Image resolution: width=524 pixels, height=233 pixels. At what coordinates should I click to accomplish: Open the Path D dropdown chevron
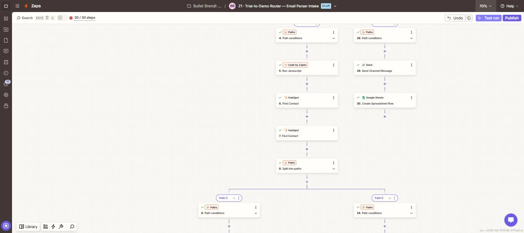tap(389, 198)
